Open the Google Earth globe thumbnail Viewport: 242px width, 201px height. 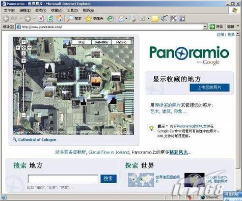195,180
